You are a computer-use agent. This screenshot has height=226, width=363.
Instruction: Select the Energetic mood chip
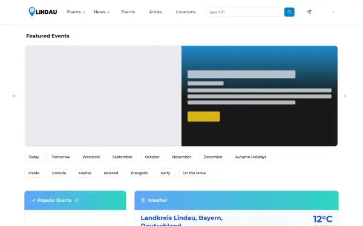(x=139, y=173)
